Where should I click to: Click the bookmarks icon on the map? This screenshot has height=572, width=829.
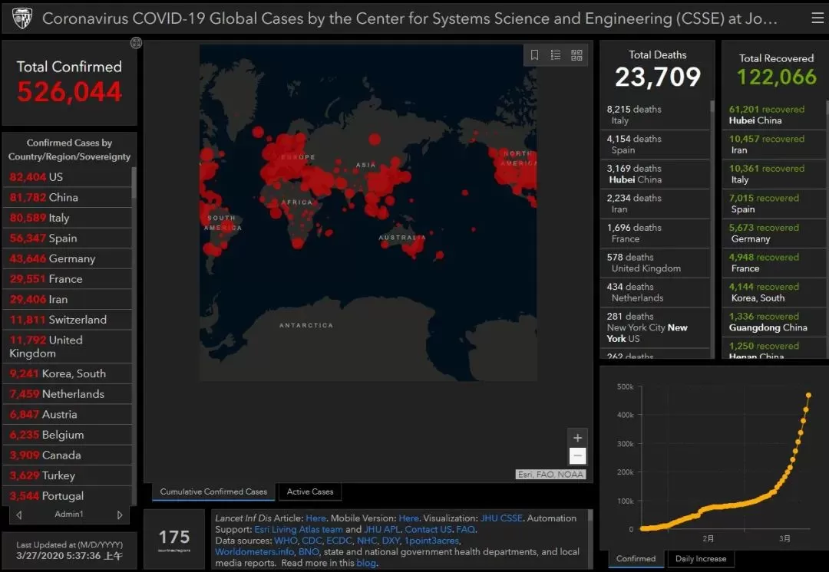pos(534,55)
